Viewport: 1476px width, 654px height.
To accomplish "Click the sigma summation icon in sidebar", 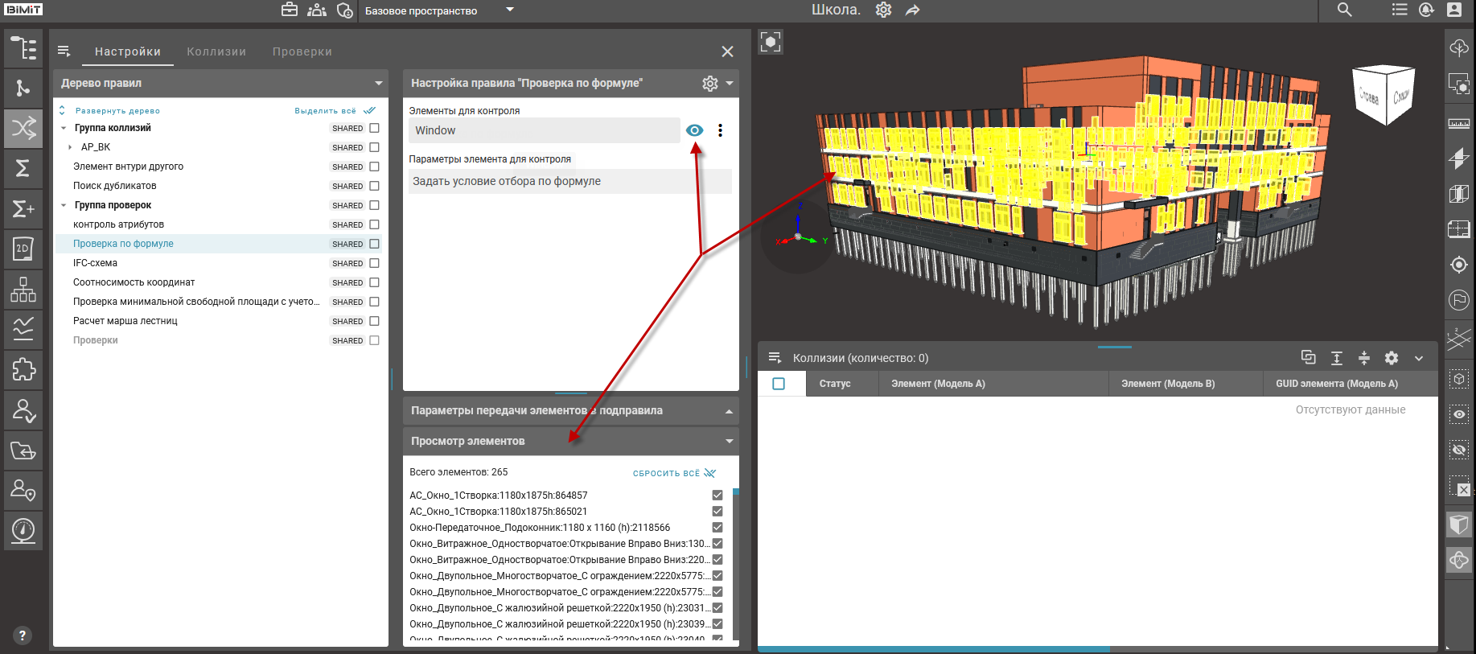I will click(x=23, y=168).
